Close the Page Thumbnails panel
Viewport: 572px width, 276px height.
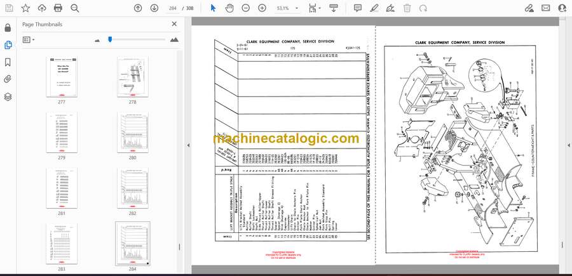(174, 24)
